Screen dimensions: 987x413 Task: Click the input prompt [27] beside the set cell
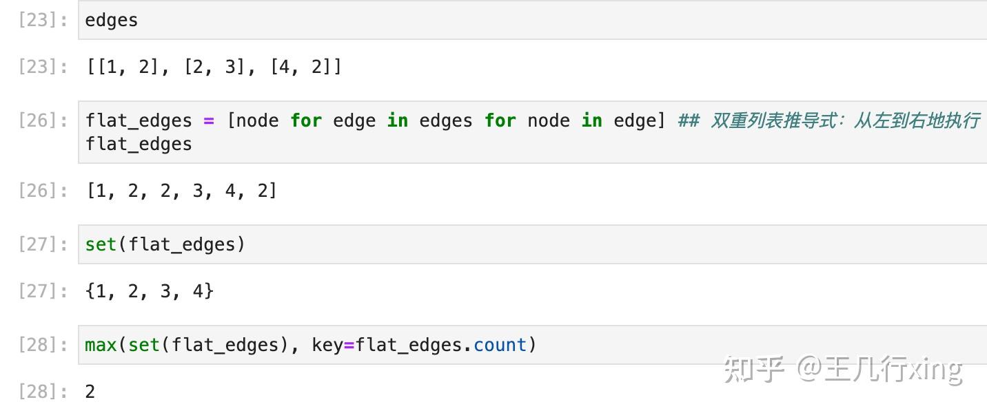pos(43,244)
